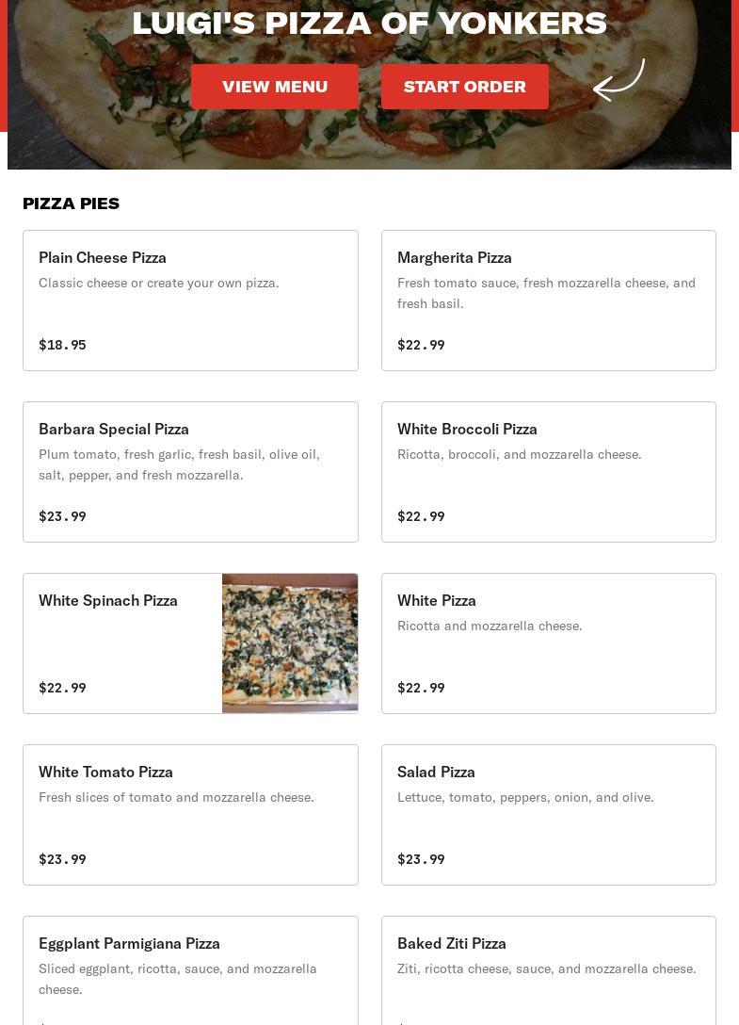Image resolution: width=739 pixels, height=1025 pixels.
Task: Select the Salad Pizza item
Action: click(548, 815)
